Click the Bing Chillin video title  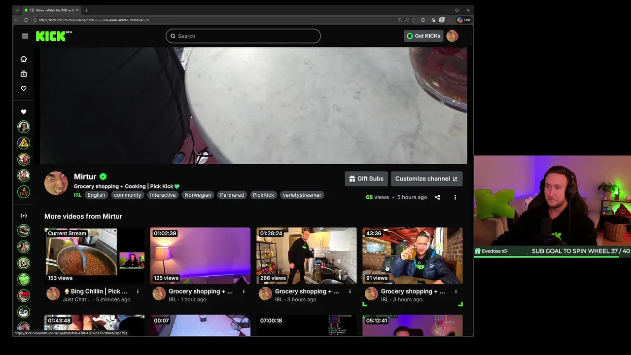[x=96, y=291]
